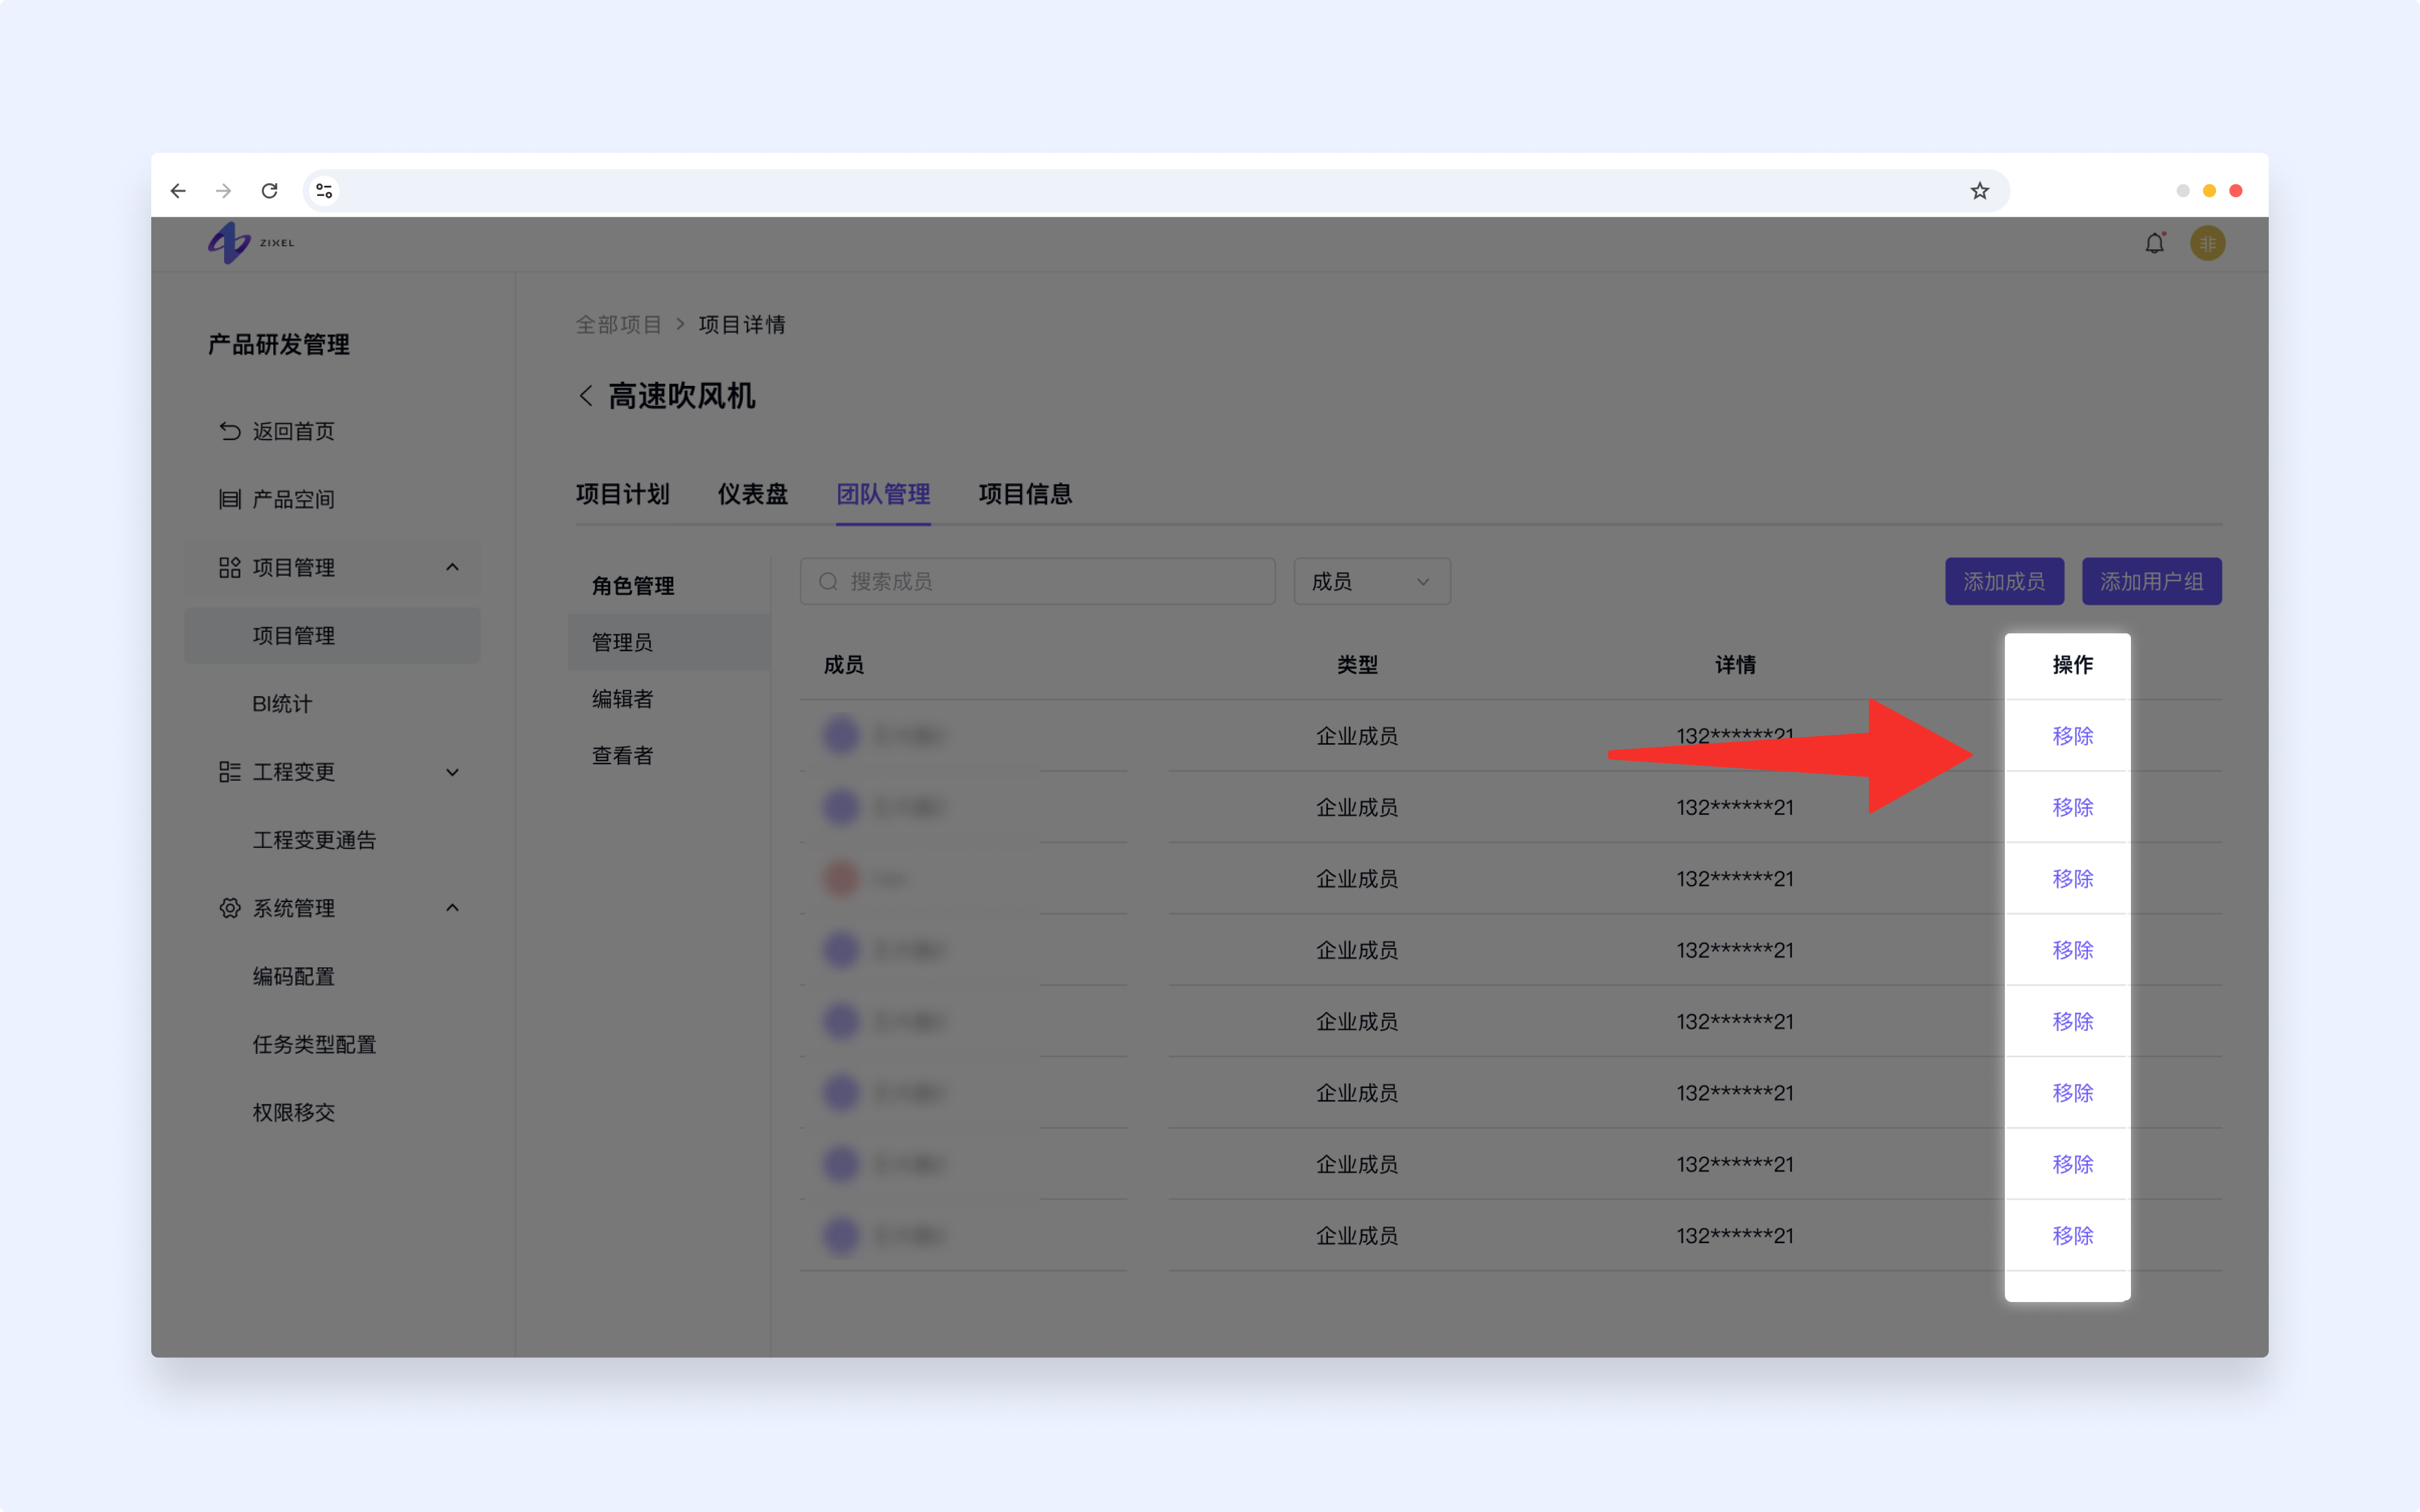Open 产品空间 in the sidebar
This screenshot has height=1512, width=2420.
point(293,499)
